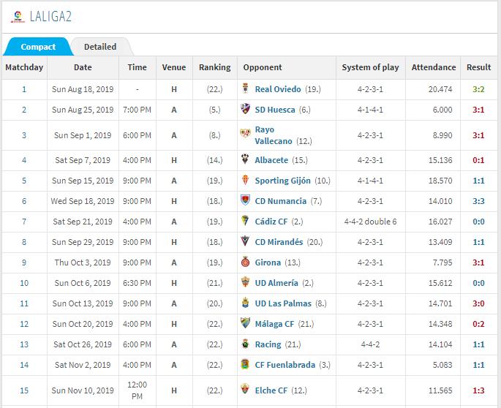Open the UD Almería team link
Image resolution: width=501 pixels, height=408 pixels.
[276, 283]
